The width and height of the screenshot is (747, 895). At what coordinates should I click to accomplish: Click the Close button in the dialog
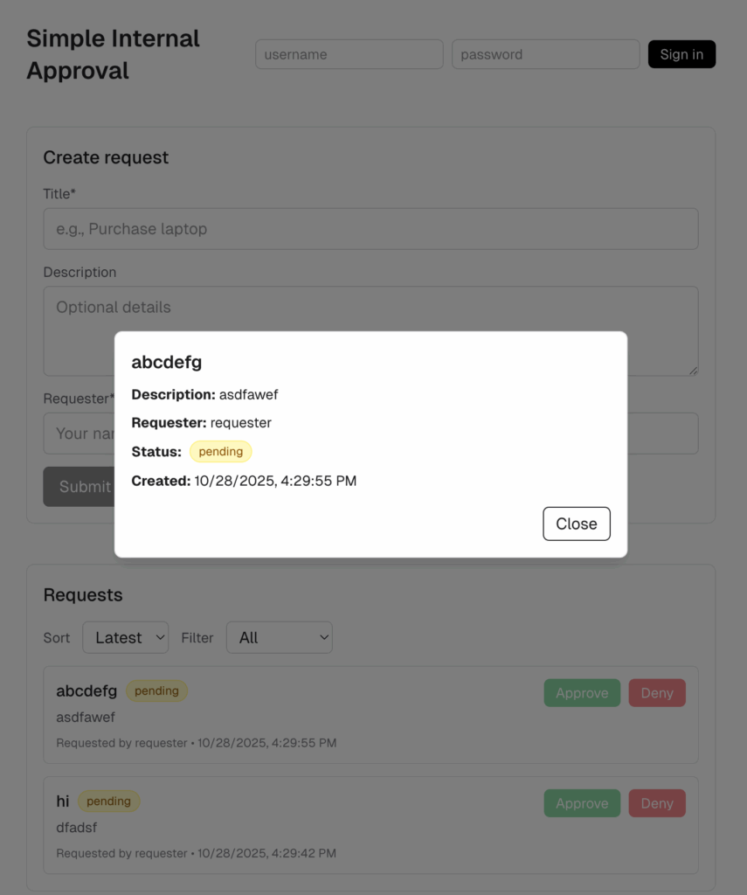point(576,524)
